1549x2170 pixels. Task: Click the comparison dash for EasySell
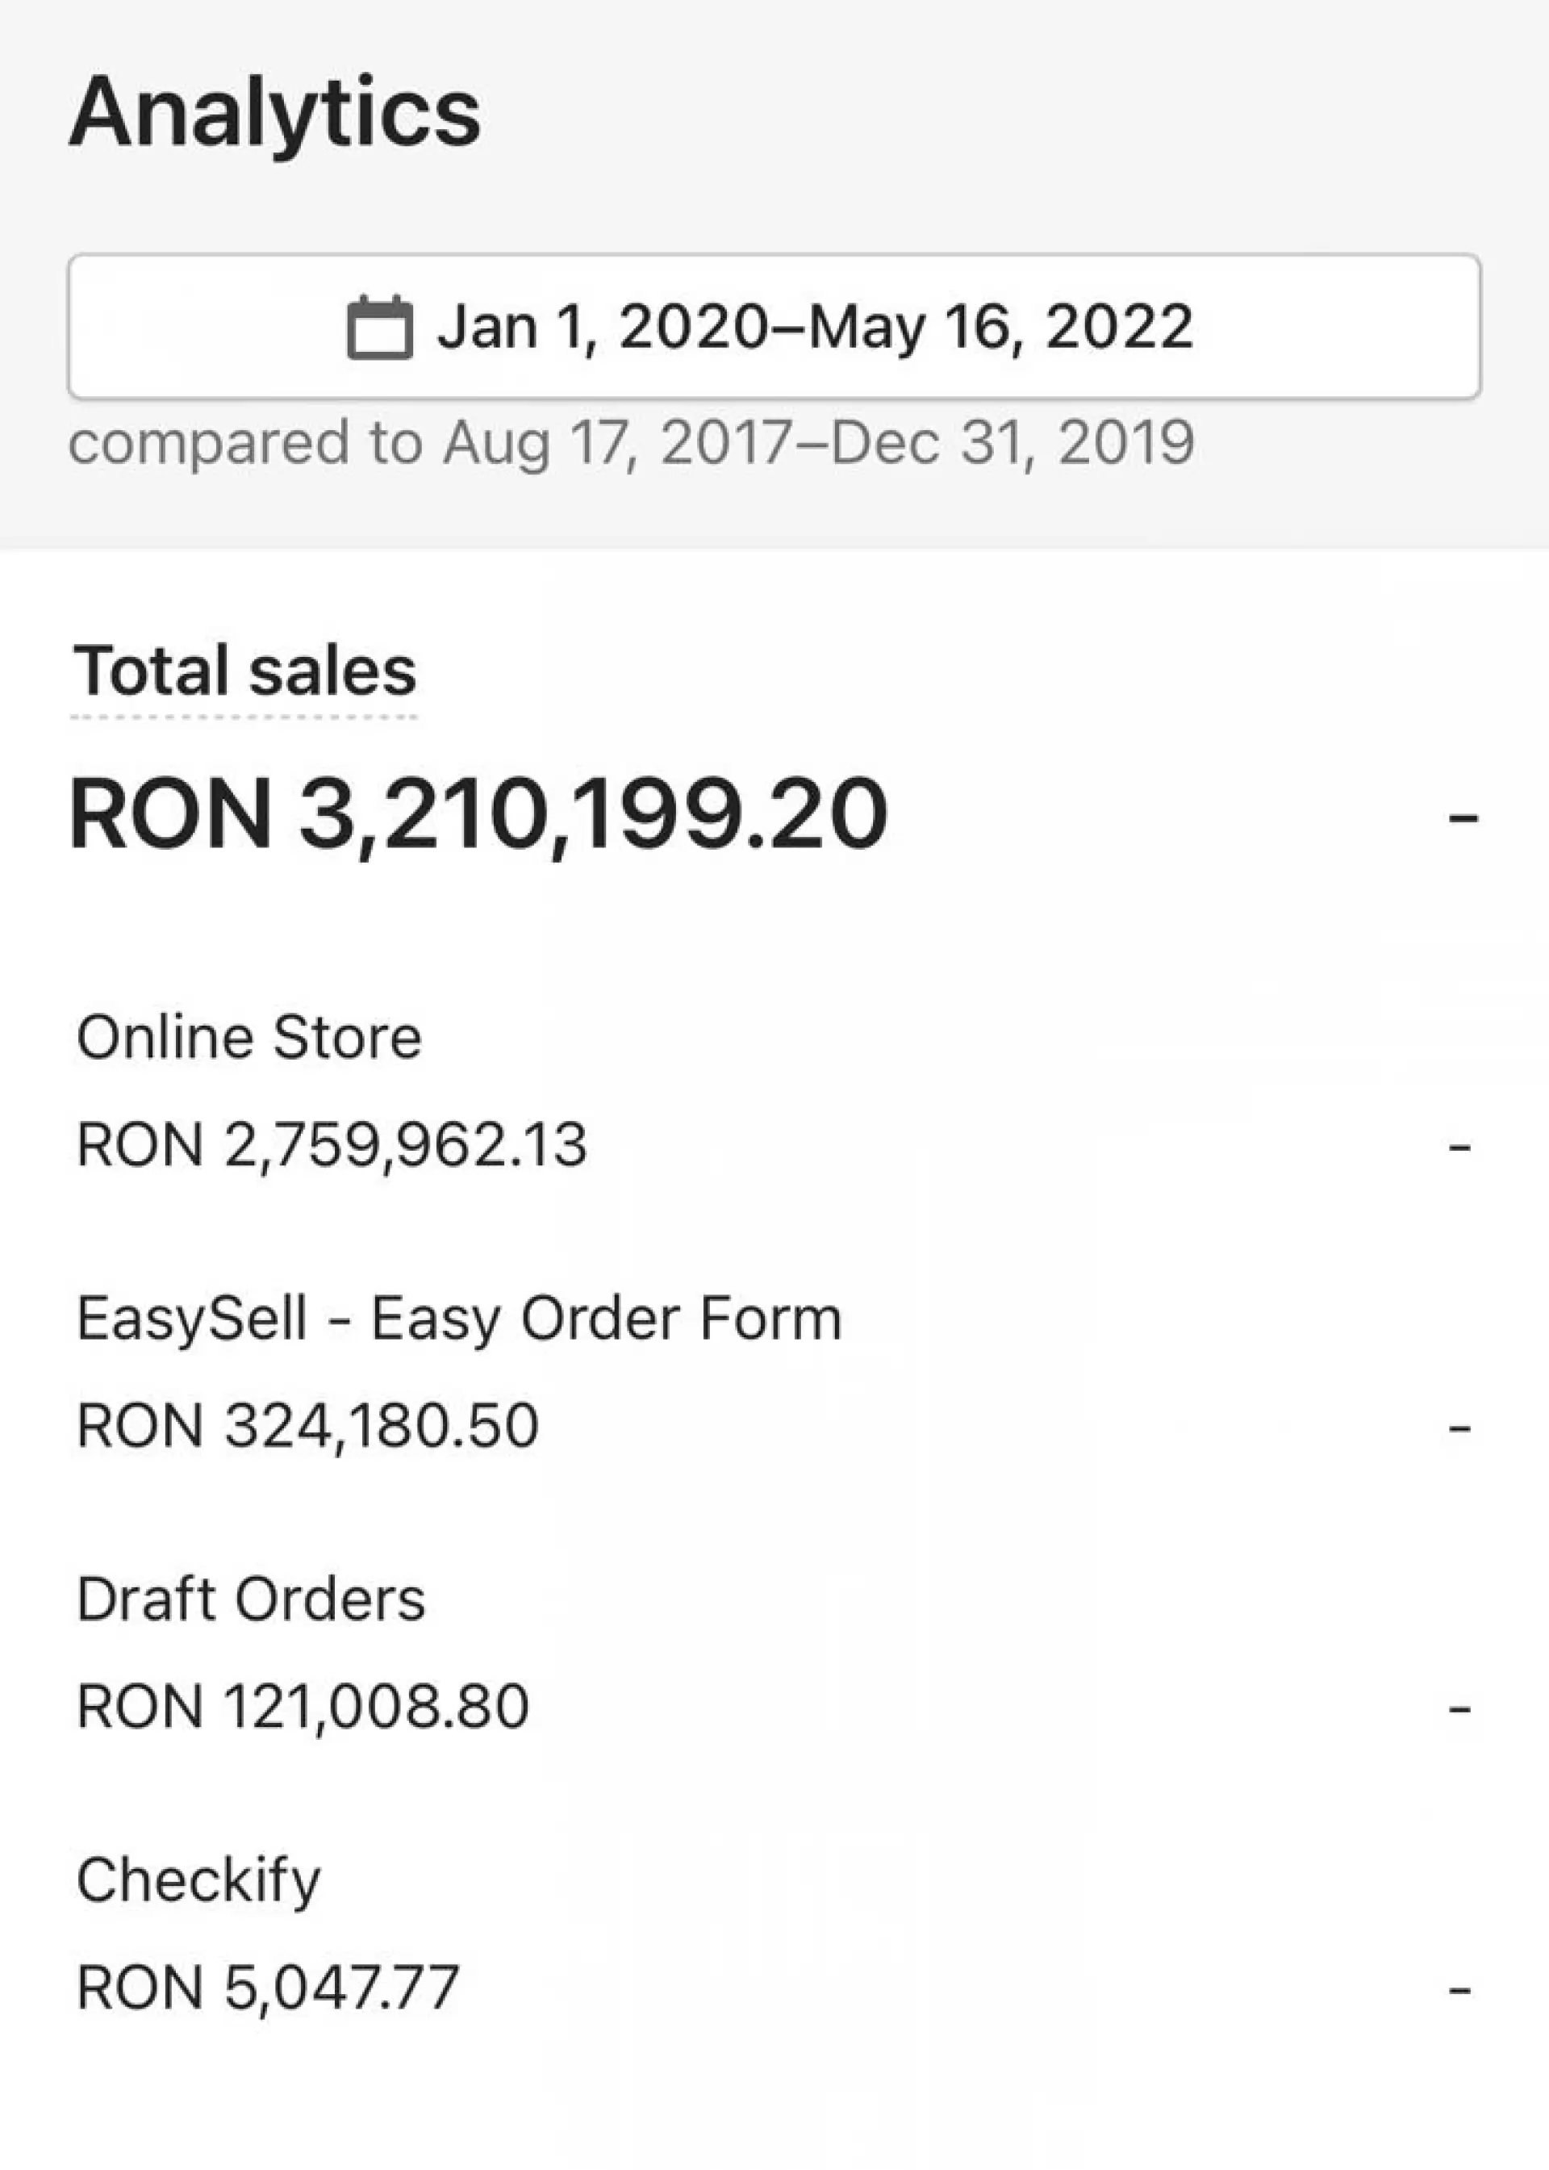pyautogui.click(x=1459, y=1428)
